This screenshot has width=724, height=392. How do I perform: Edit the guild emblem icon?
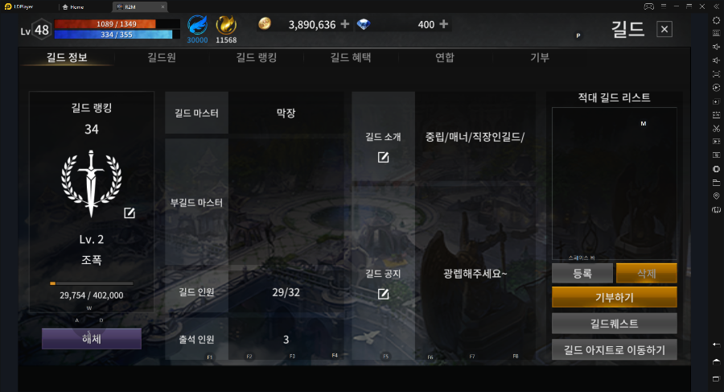pyautogui.click(x=130, y=213)
